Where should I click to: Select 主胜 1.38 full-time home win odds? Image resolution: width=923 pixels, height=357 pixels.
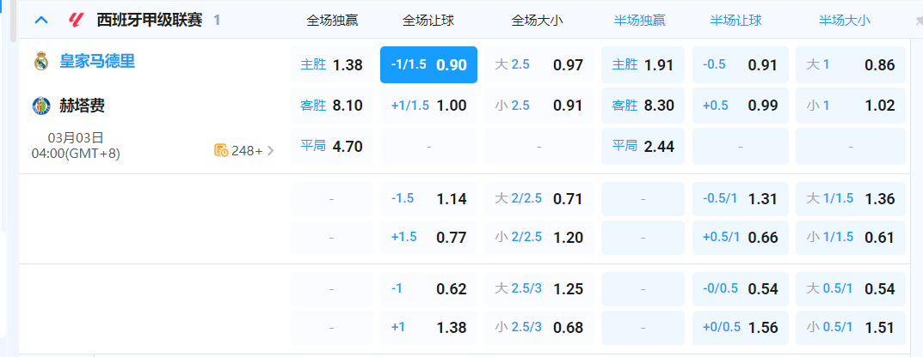(331, 65)
